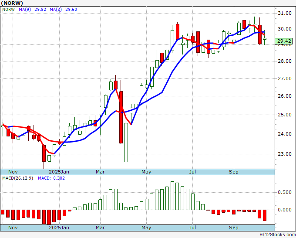The image size is (296, 238).
Task: Click the MA(3) legend label
Action: [56, 10]
